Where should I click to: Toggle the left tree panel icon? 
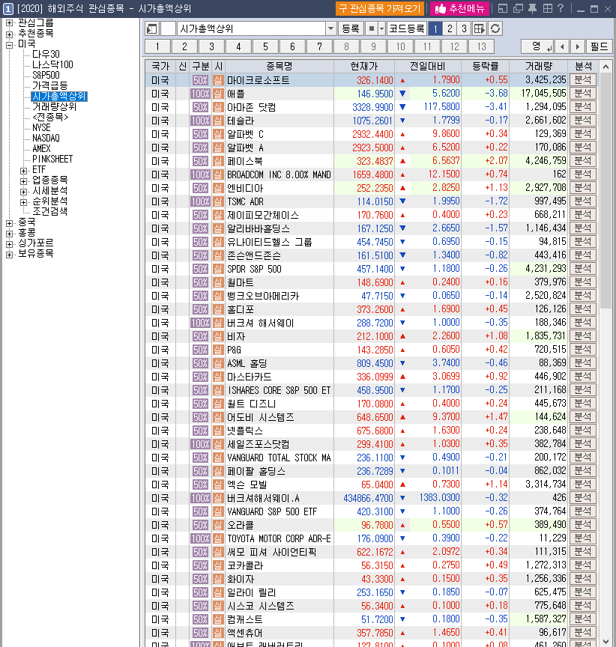click(152, 28)
